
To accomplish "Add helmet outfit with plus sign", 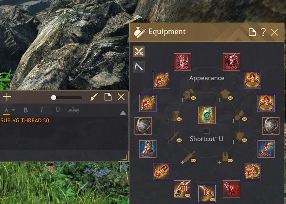I will click(182, 100).
